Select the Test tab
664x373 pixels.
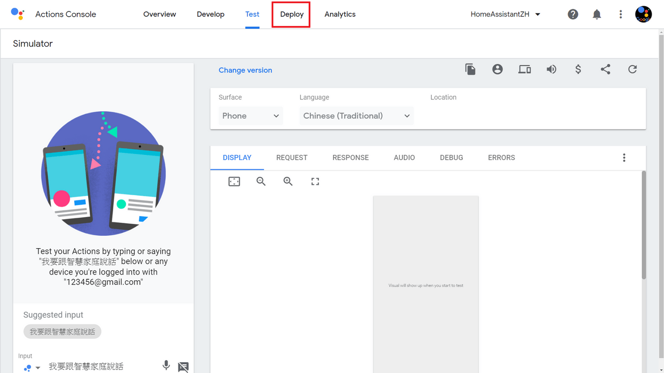click(x=253, y=14)
